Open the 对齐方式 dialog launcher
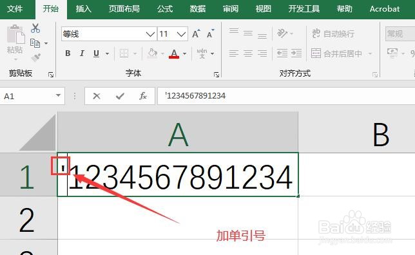415x255 pixels. [375, 75]
